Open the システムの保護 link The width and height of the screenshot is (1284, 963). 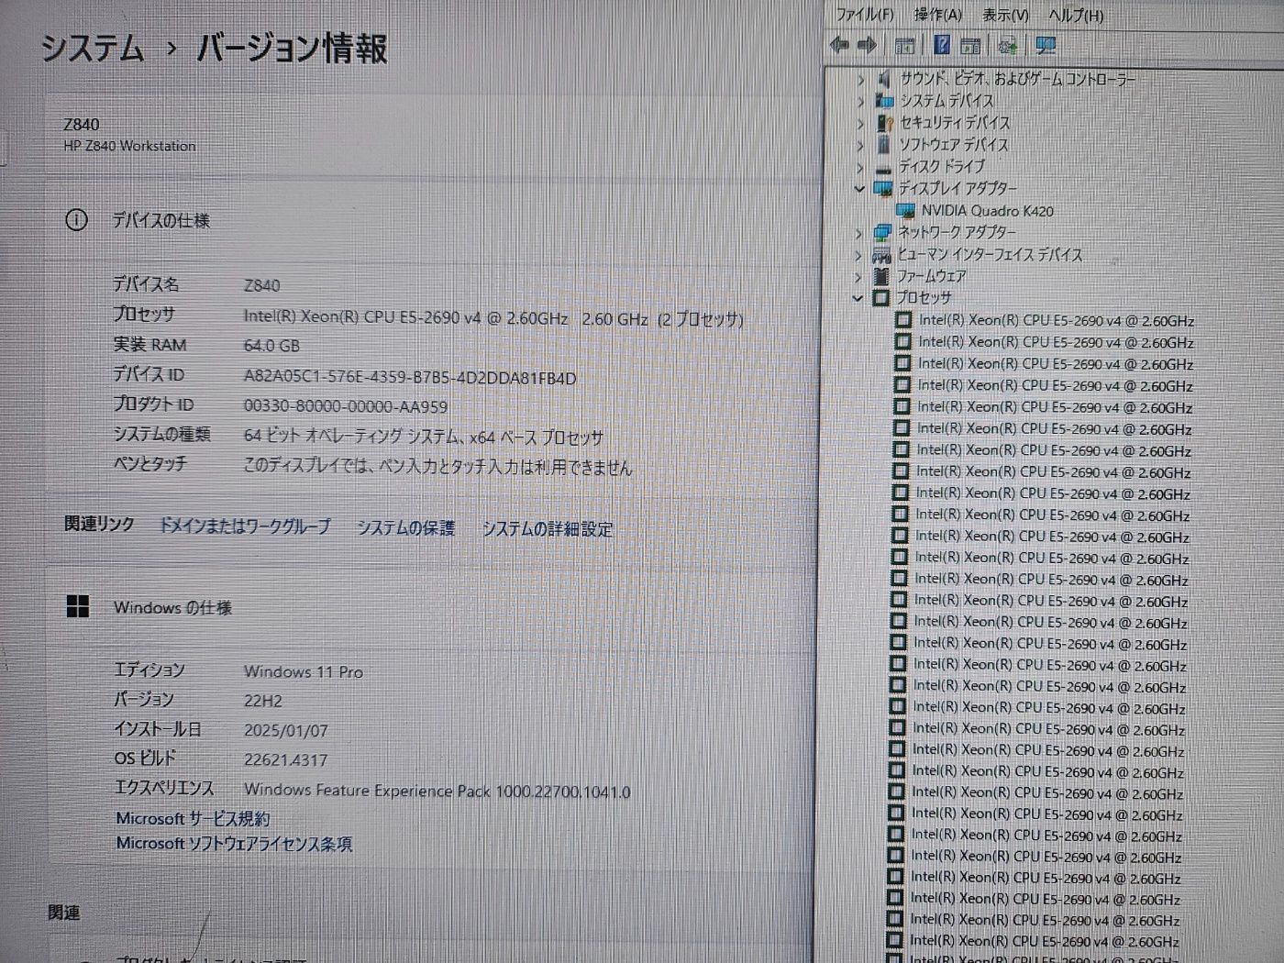pyautogui.click(x=405, y=528)
